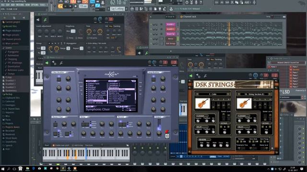The width and height of the screenshot is (307, 172).
Task: Click the paste icon in top toolbar
Action: 241,2
